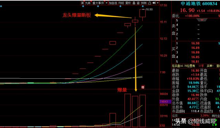Click the purple 74843 volume axis marker
Screen dimensions: 220x128
(165, 102)
